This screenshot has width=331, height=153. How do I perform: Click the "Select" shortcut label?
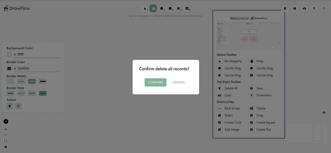point(229,116)
